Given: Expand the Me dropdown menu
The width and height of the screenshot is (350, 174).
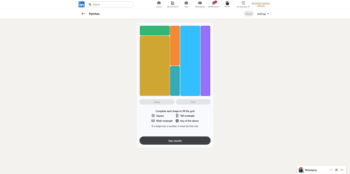Looking at the screenshot, I should pos(227,7).
